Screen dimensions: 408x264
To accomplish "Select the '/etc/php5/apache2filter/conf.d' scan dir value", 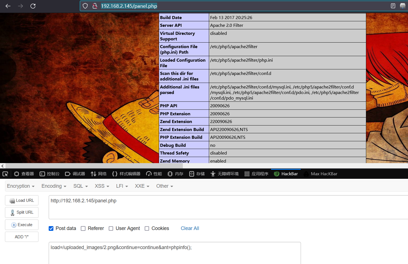I will coord(240,74).
